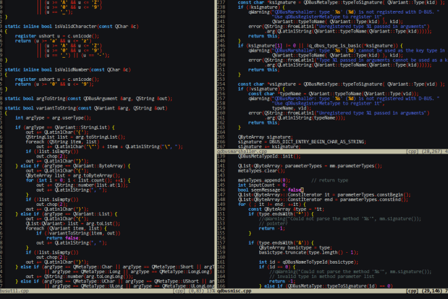Click 'int id = qDBusNameToTypeId(basictype);' line
This screenshot has height=299, width=448.
(x=309, y=262)
